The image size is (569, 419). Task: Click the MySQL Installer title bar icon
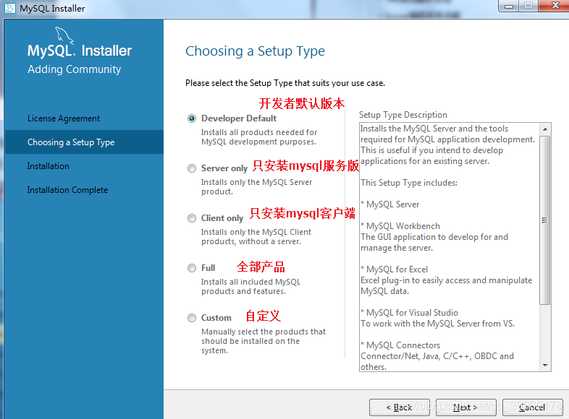coord(10,8)
